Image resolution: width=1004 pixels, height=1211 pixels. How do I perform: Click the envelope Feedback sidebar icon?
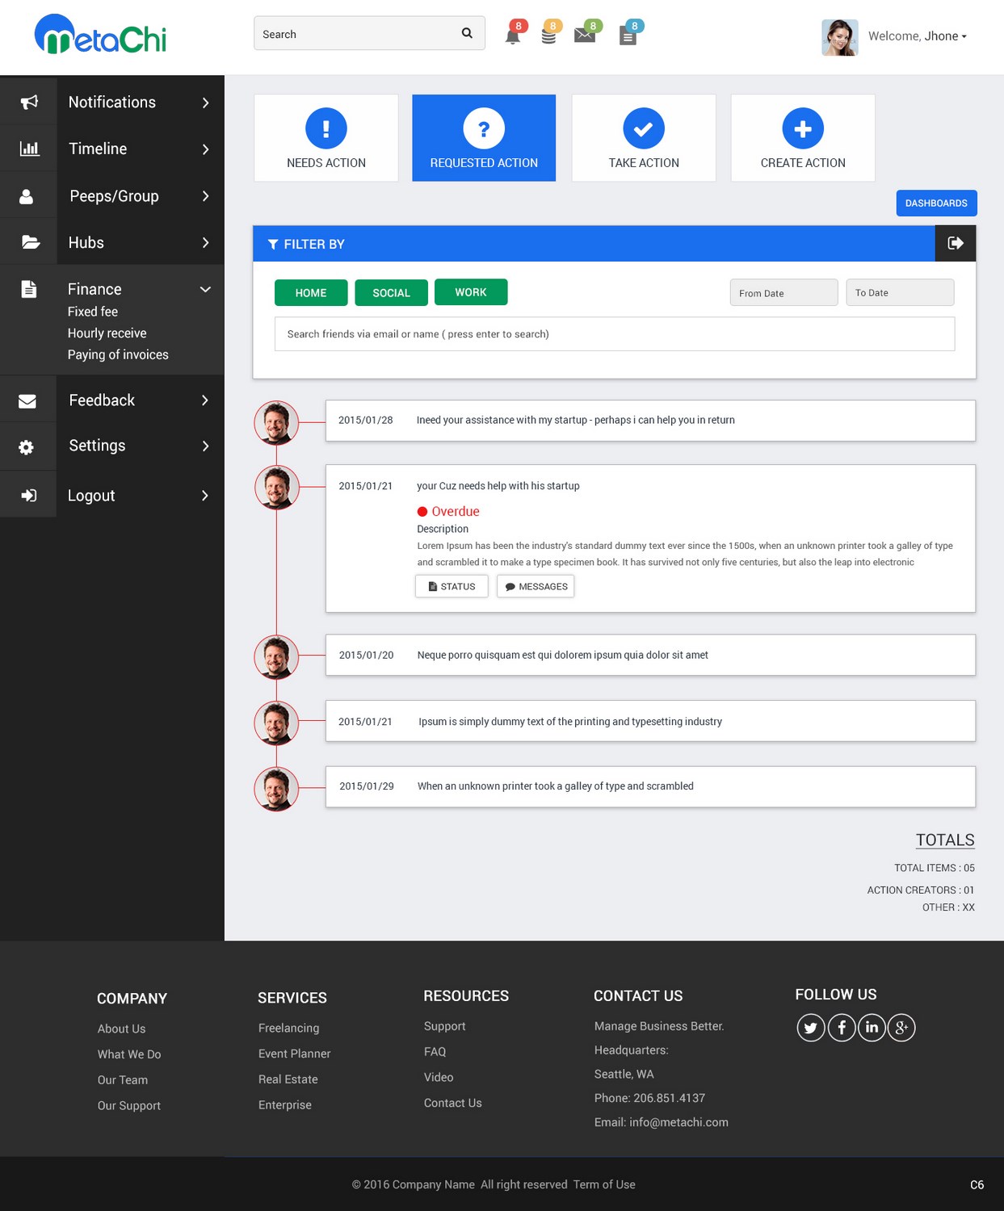(27, 400)
